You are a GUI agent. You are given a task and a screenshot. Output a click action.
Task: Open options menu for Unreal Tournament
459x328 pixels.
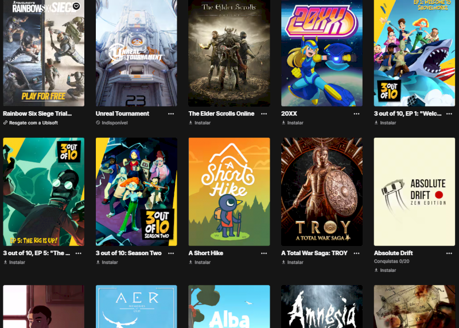coord(171,114)
